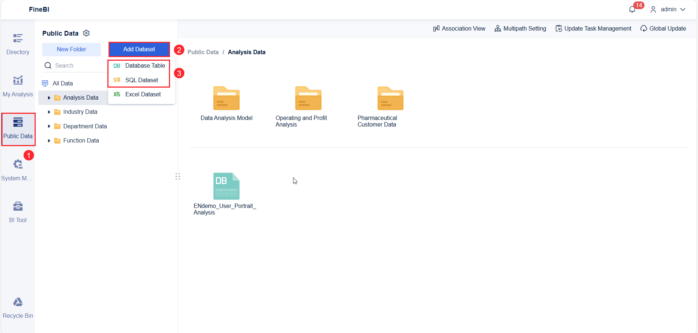This screenshot has width=698, height=333.
Task: Expand the Analysis Data tree node
Action: point(49,98)
